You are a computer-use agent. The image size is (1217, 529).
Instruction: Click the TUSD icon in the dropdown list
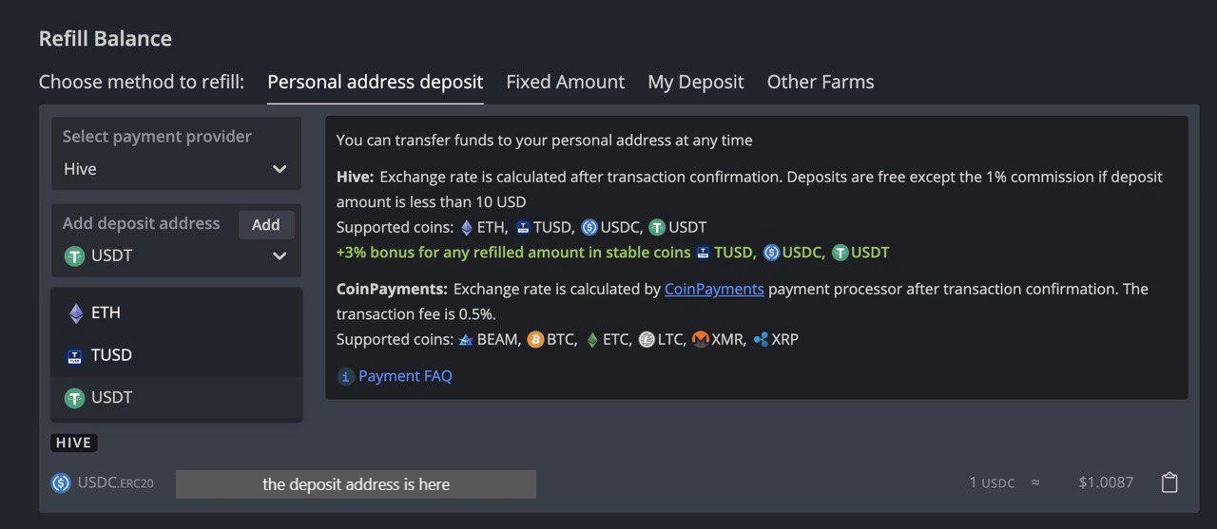pyautogui.click(x=75, y=356)
